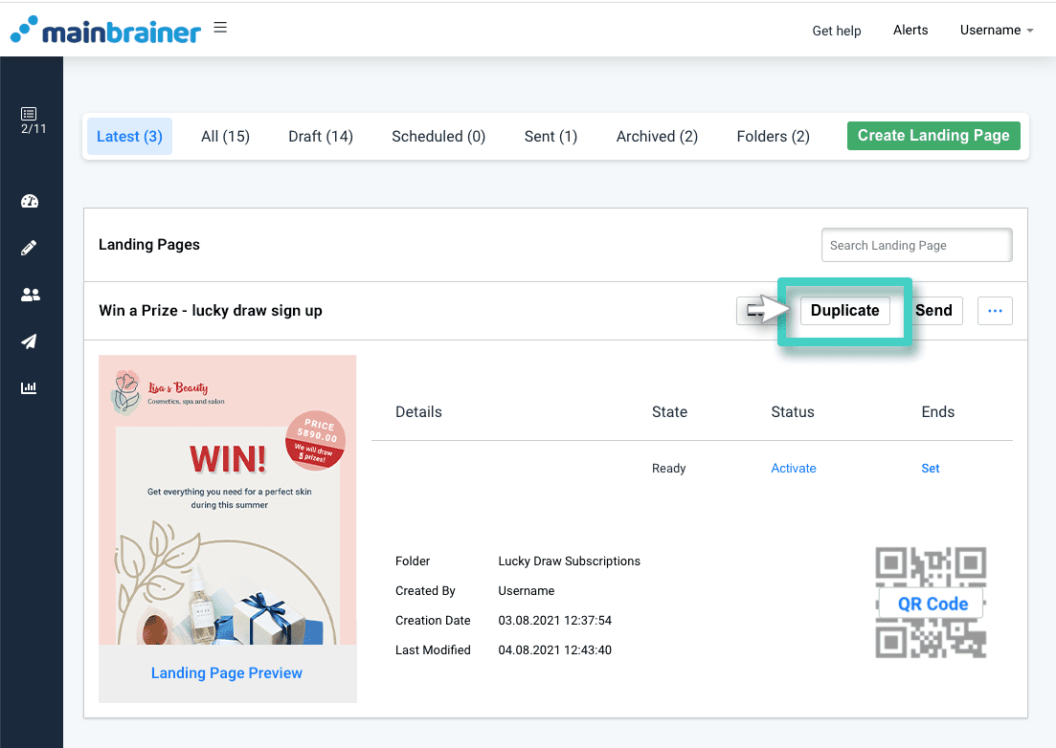Click the Set link under Ends
The width and height of the screenshot is (1056, 748).
click(930, 468)
